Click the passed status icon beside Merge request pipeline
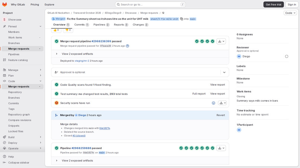 57,41
